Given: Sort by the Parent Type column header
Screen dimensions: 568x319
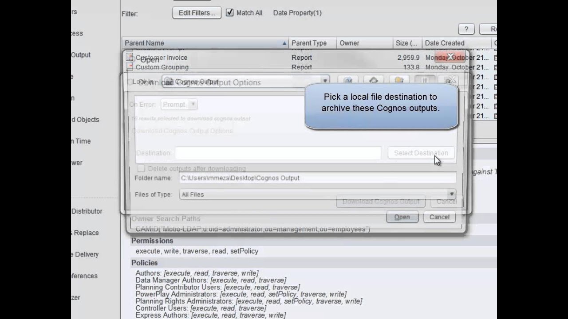Looking at the screenshot, I should 312,43.
